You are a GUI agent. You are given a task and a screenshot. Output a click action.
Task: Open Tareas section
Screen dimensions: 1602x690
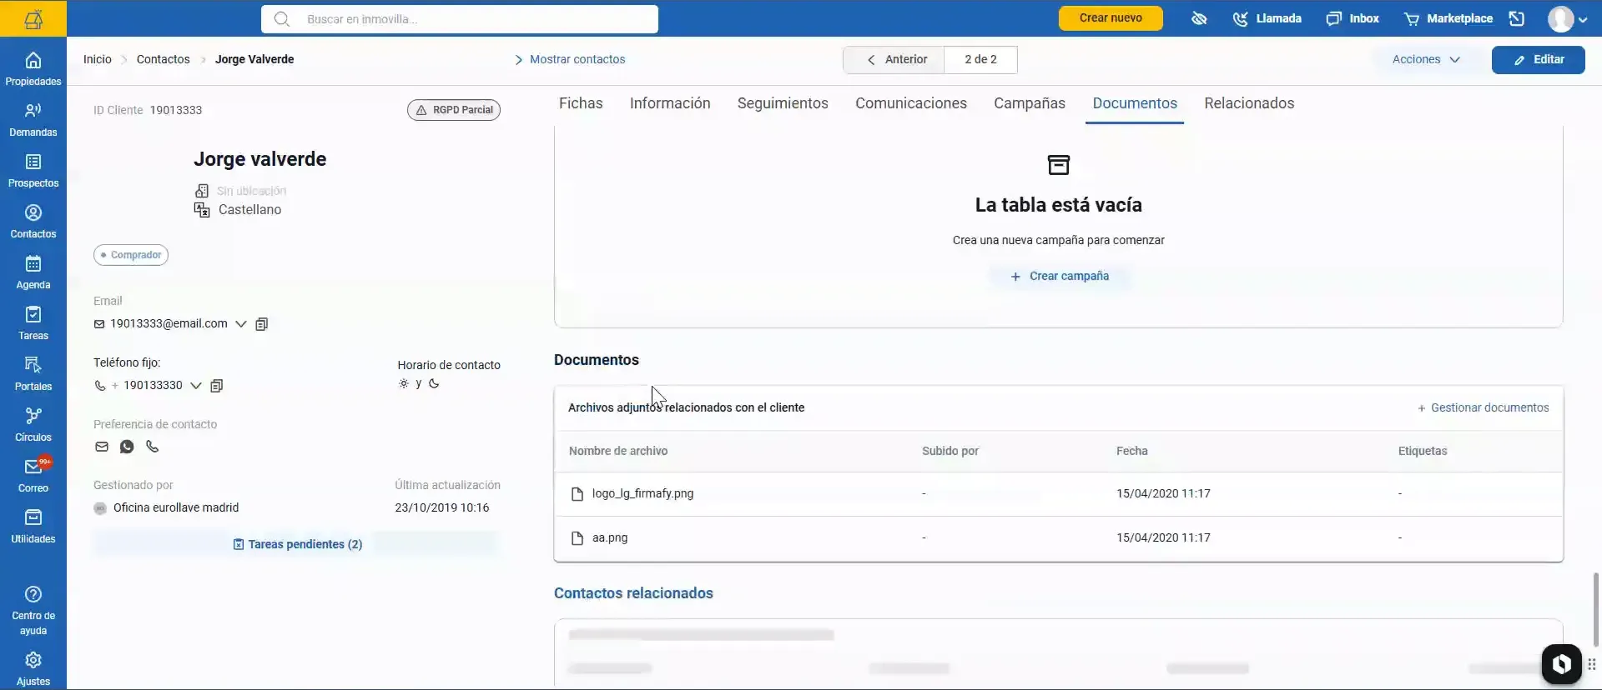33,323
